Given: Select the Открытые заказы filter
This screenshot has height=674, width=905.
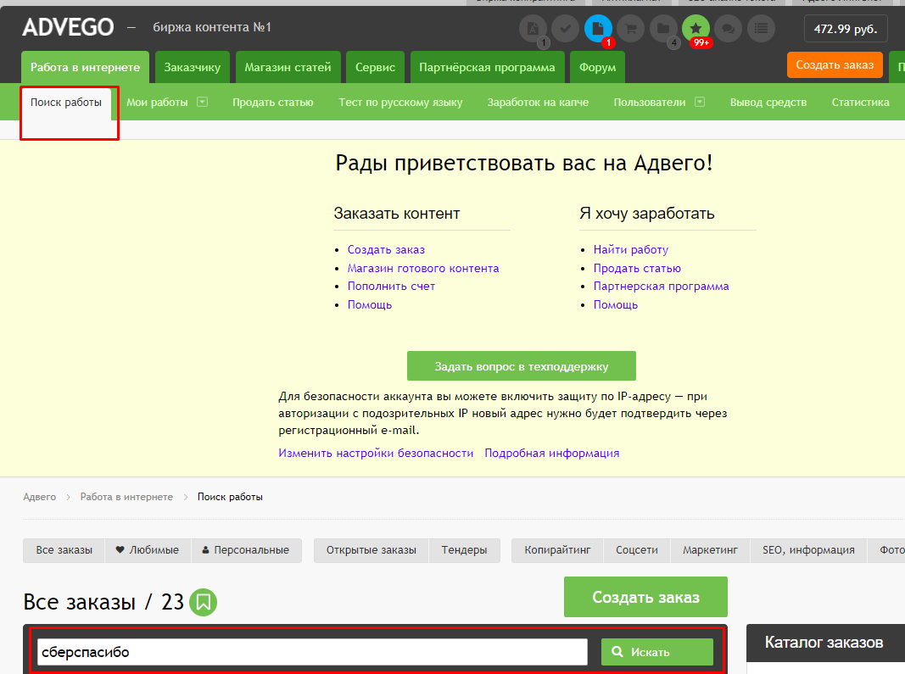Looking at the screenshot, I should pyautogui.click(x=371, y=550).
